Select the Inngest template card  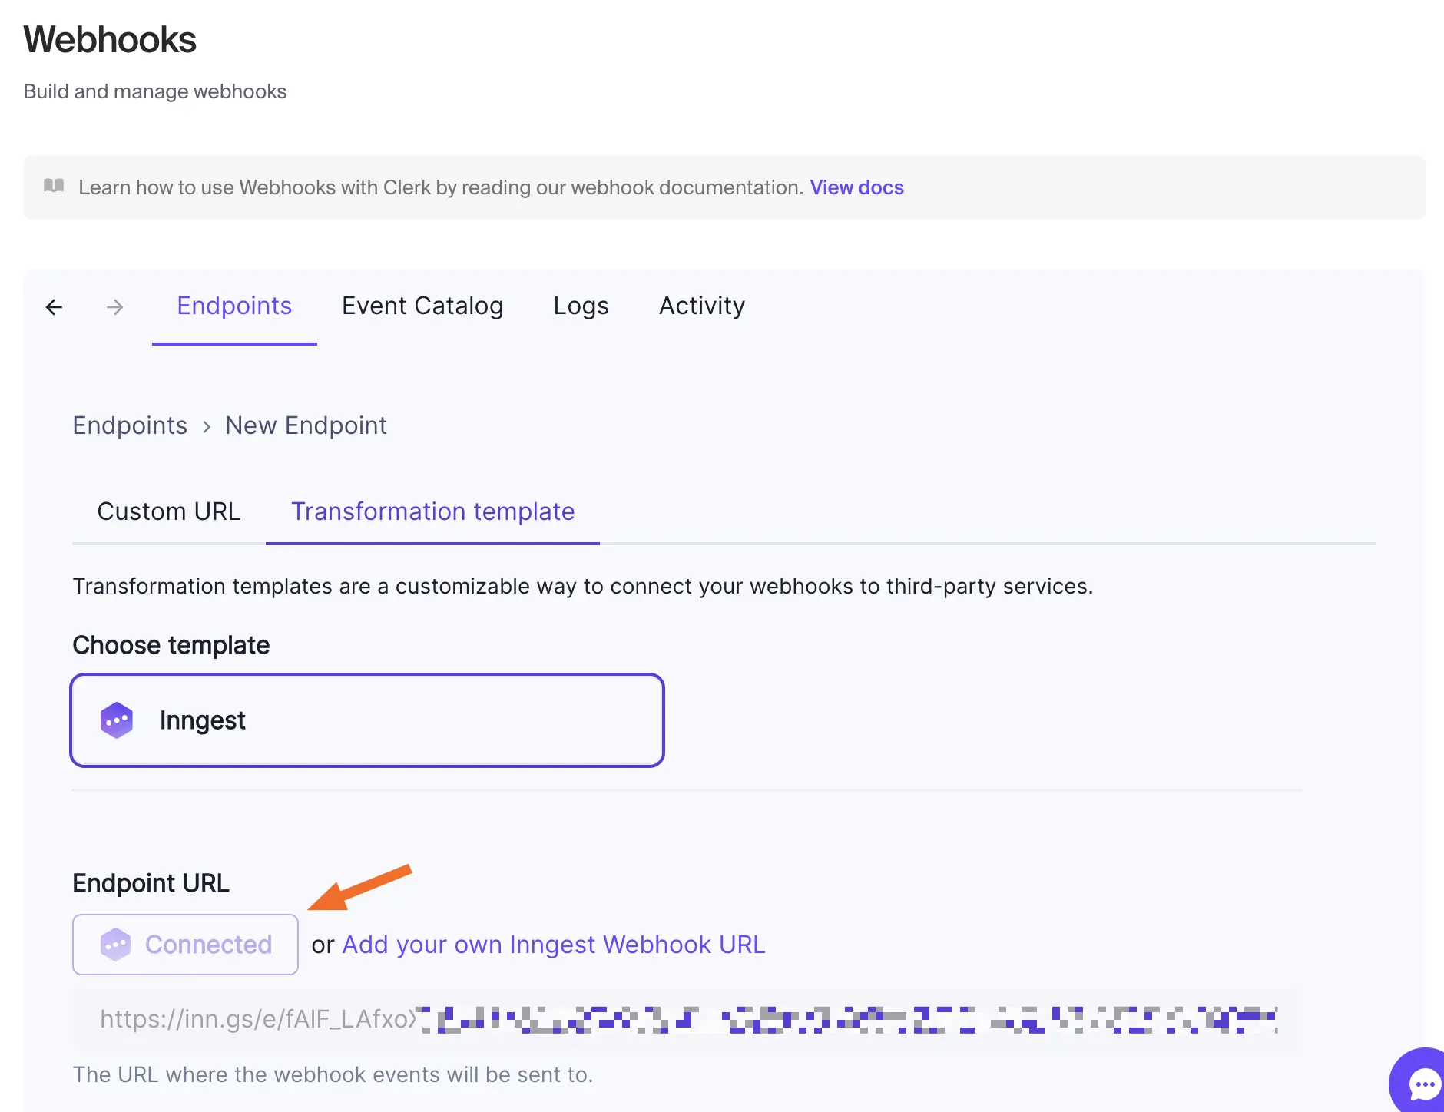coord(367,720)
